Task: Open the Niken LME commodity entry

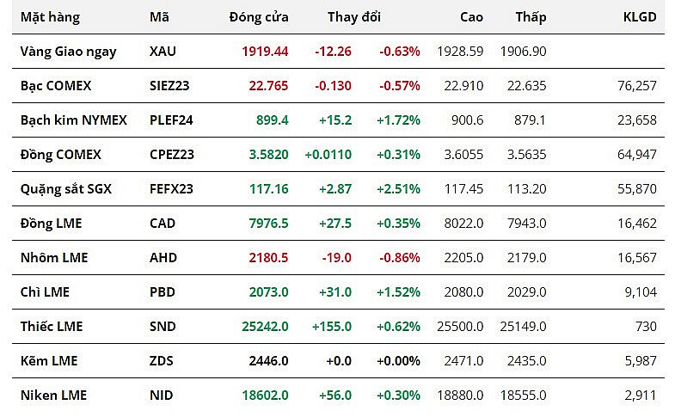Action: pyautogui.click(x=53, y=396)
